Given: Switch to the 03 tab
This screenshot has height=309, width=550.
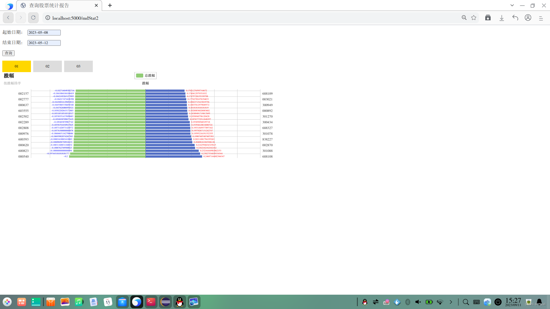Looking at the screenshot, I should tap(78, 66).
